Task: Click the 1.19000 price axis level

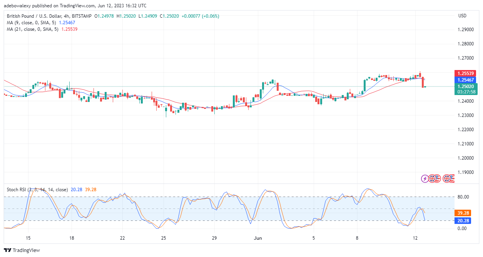Action: click(465, 172)
